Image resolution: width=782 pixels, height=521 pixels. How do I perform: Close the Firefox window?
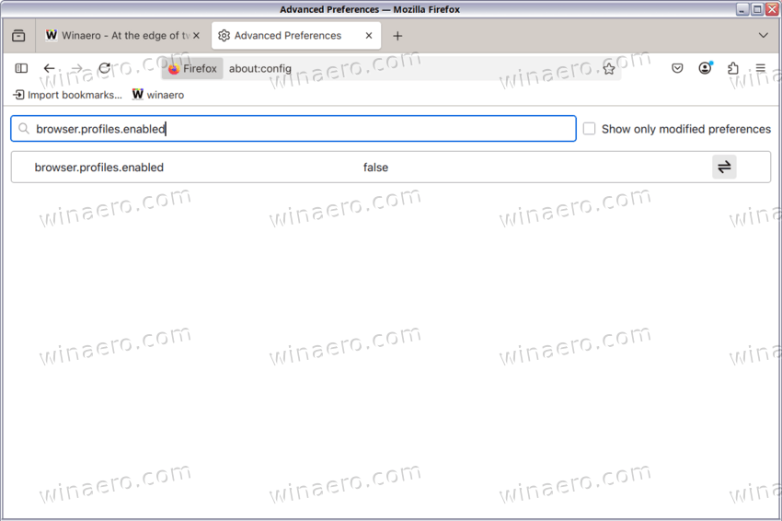772,9
